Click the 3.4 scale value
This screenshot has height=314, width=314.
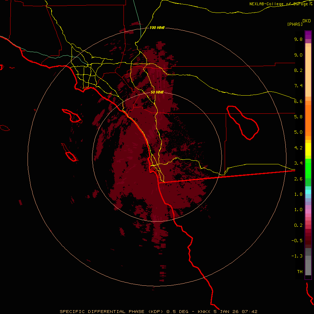(298, 163)
